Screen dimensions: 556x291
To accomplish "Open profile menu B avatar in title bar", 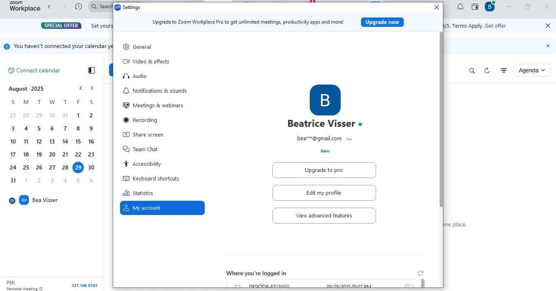I will (490, 7).
